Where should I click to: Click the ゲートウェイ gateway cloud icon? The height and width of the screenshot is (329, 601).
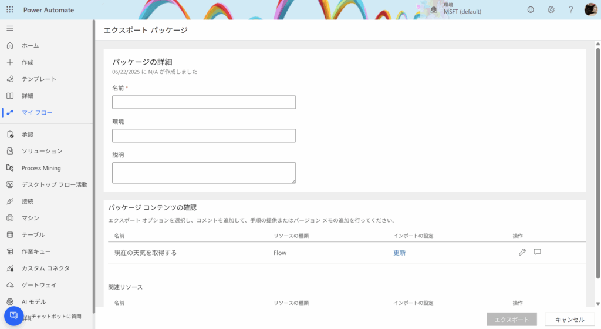coord(10,285)
